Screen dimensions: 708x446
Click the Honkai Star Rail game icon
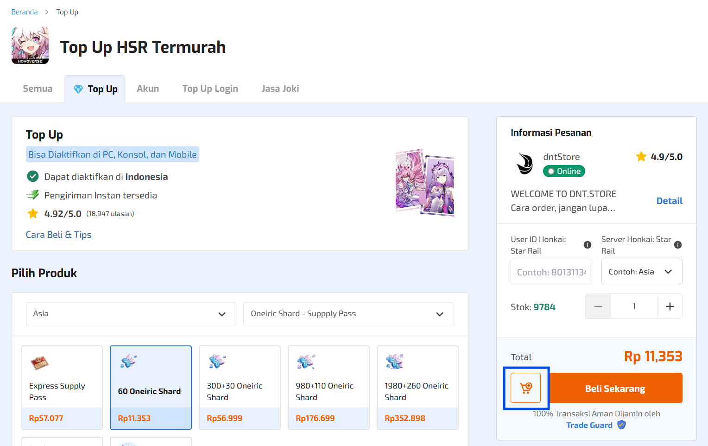pyautogui.click(x=30, y=45)
